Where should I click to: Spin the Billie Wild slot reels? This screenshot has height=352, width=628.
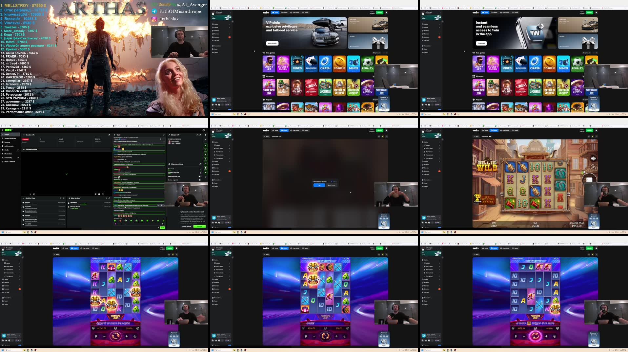tap(589, 180)
